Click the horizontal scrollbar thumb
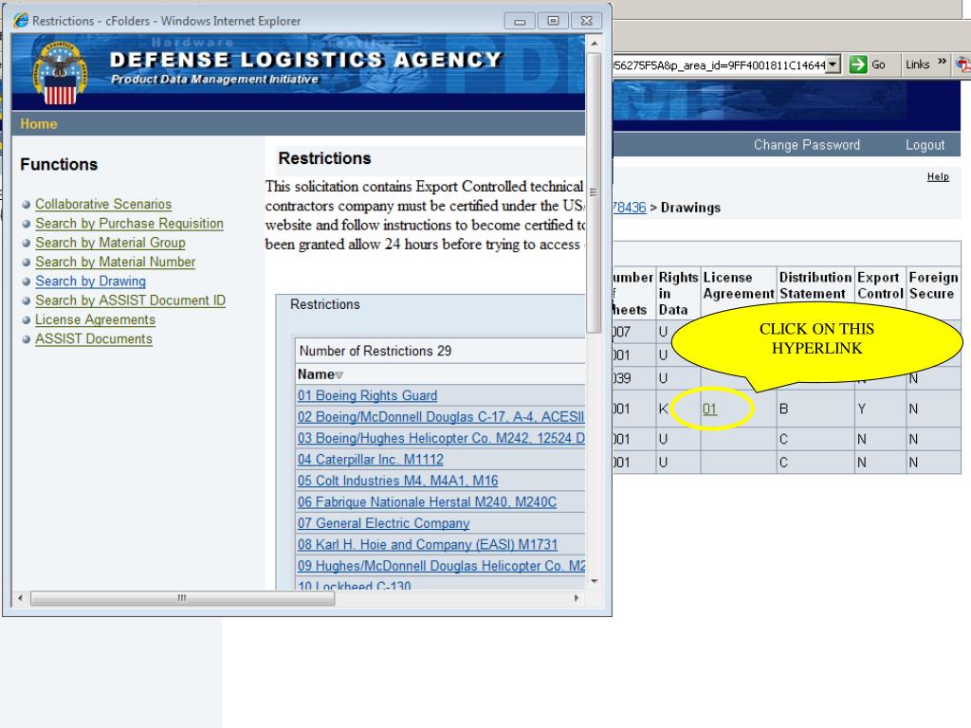The image size is (971, 728). point(183,598)
